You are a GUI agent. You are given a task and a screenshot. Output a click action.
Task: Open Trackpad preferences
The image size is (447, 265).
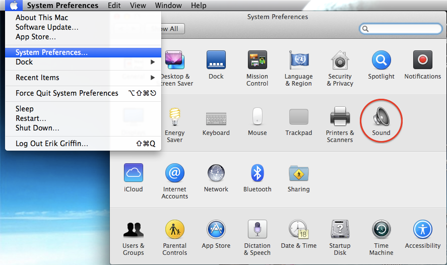[298, 121]
